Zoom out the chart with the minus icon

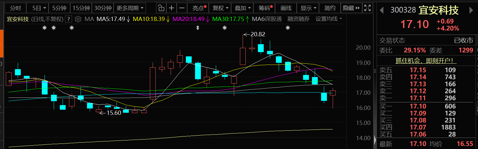click(x=182, y=8)
